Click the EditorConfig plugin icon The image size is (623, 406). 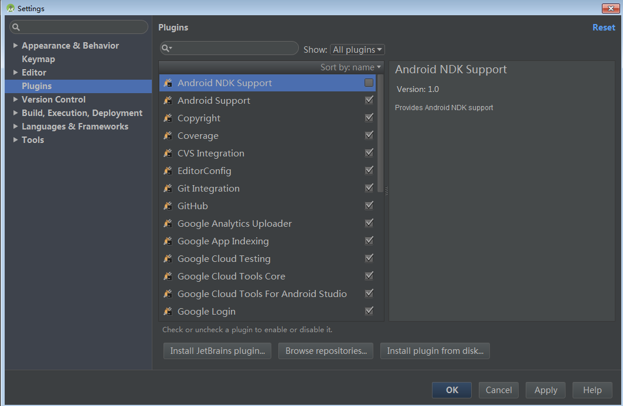pos(168,170)
